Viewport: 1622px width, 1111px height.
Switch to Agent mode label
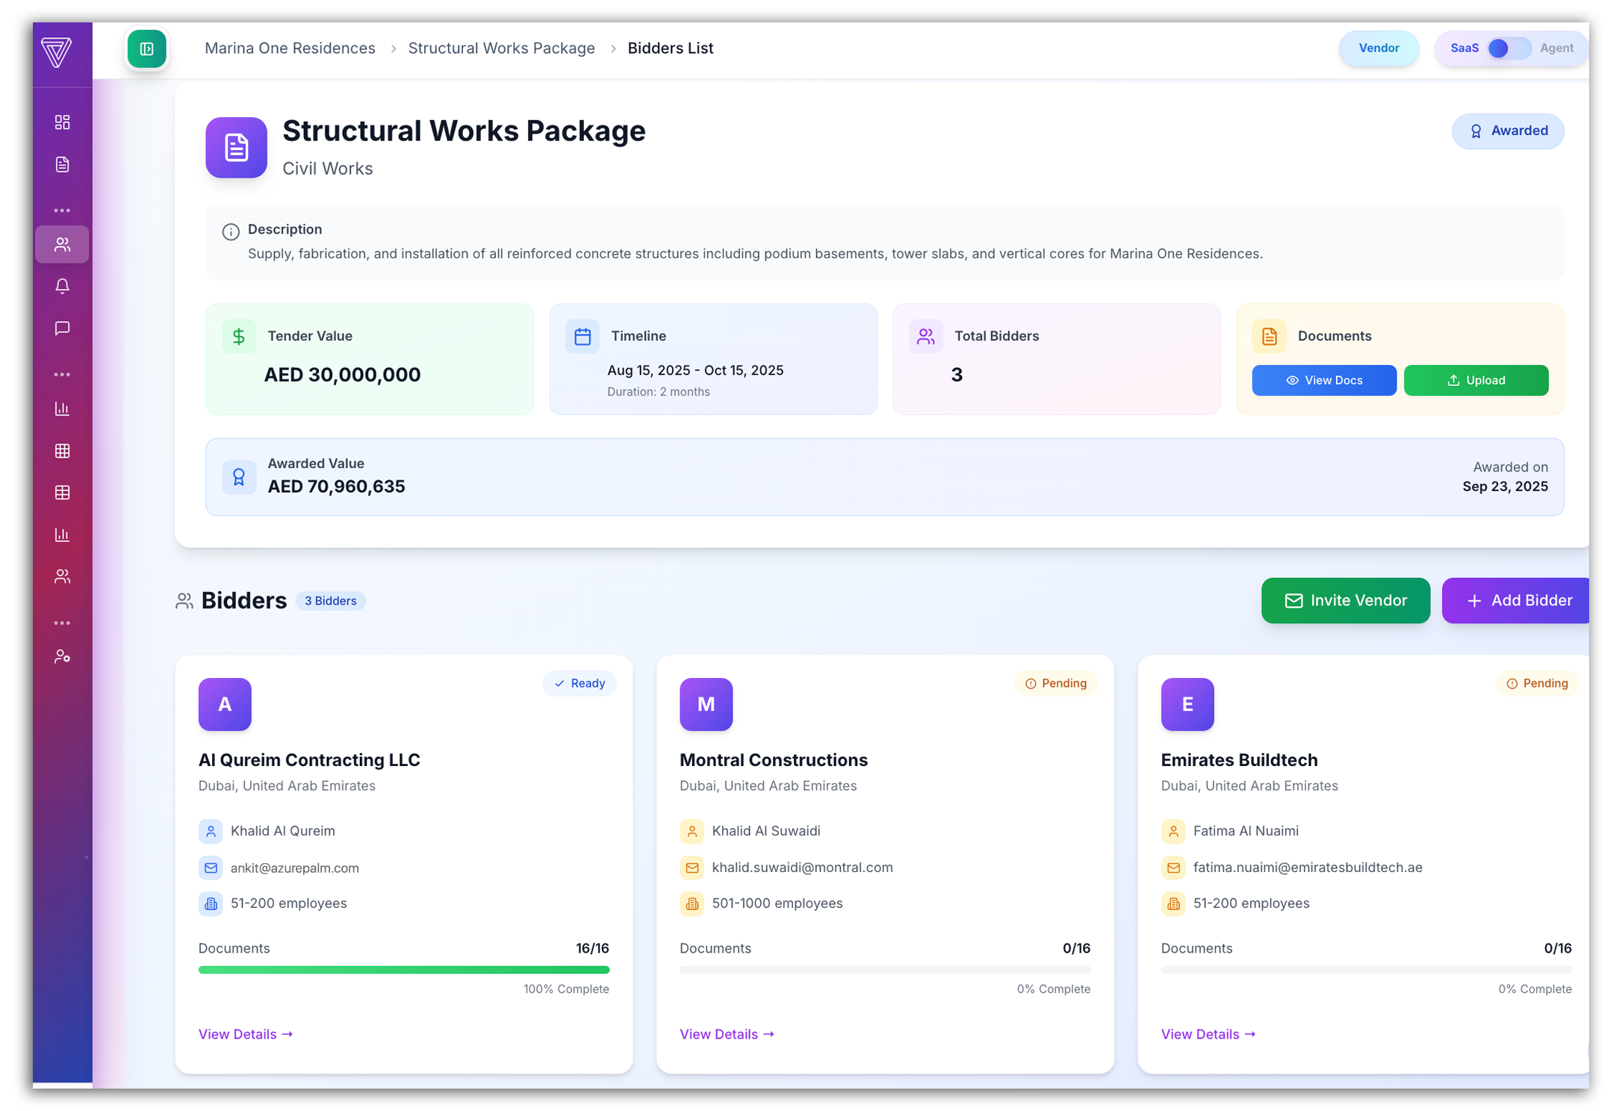coord(1556,49)
